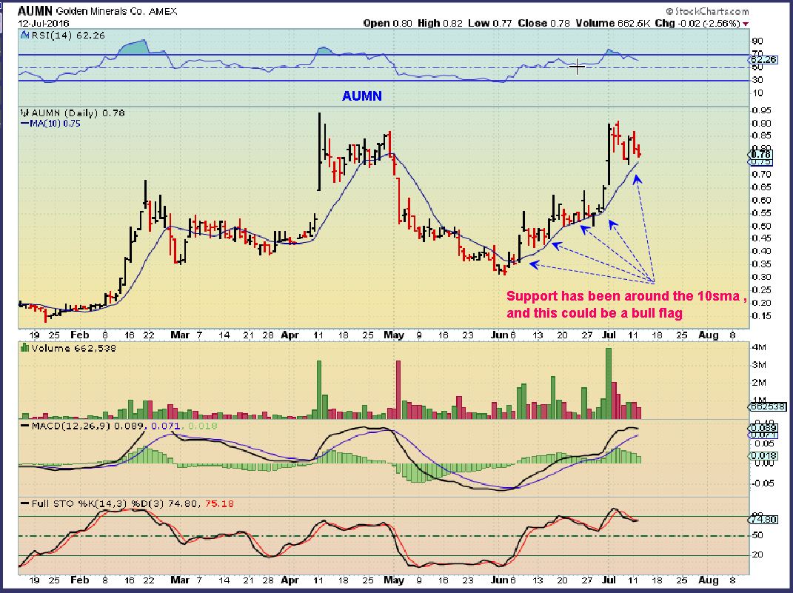Click the 0.70 label on the price axis

(761, 175)
